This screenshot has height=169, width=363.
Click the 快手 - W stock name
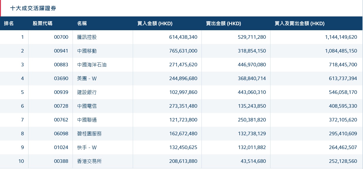87,148
